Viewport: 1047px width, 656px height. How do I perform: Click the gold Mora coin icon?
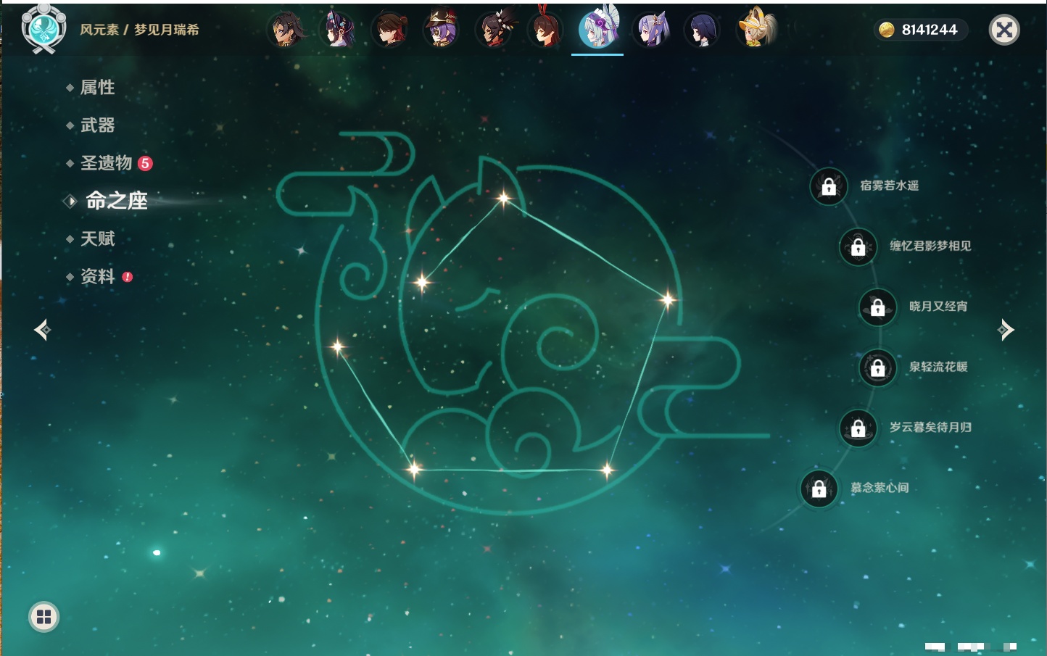(886, 30)
